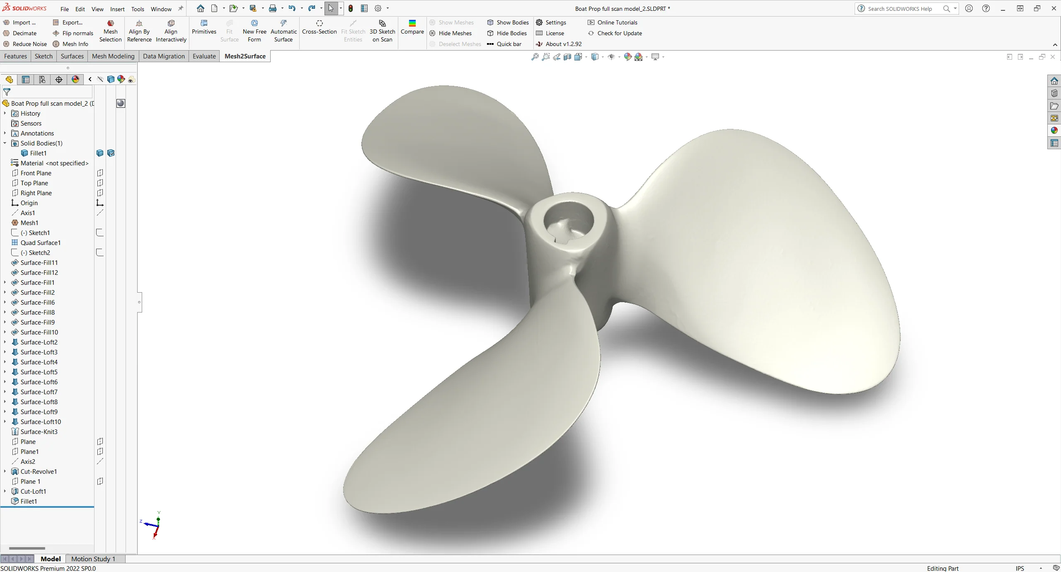Expand the History feature node
1061x572 pixels.
(6, 114)
